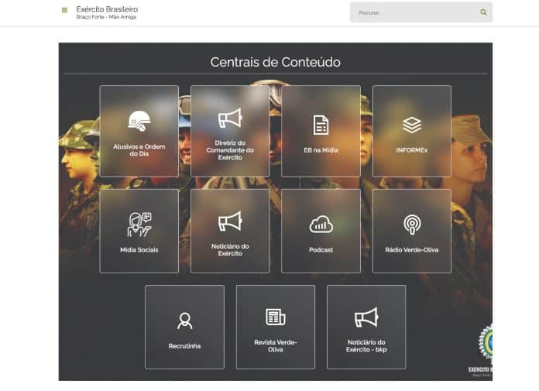Open Exército Brasileiro home title link

(107, 9)
